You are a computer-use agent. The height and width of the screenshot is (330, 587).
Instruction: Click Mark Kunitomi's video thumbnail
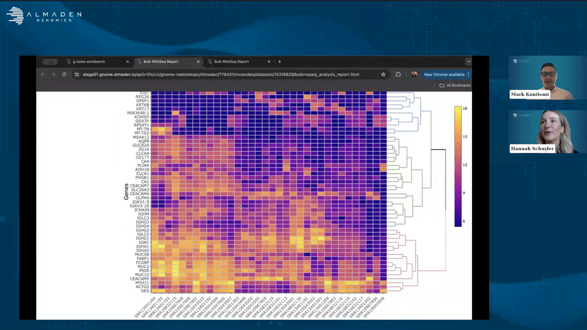pos(547,78)
